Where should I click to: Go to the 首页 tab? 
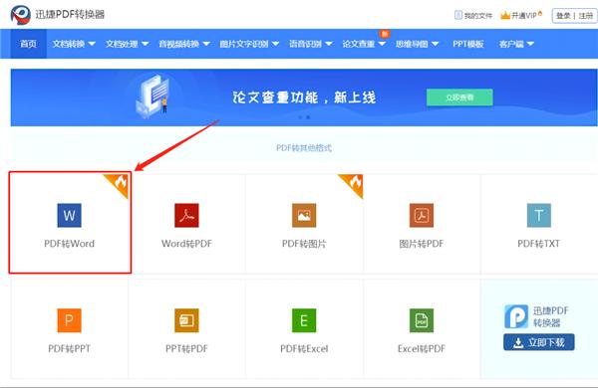pyautogui.click(x=29, y=44)
